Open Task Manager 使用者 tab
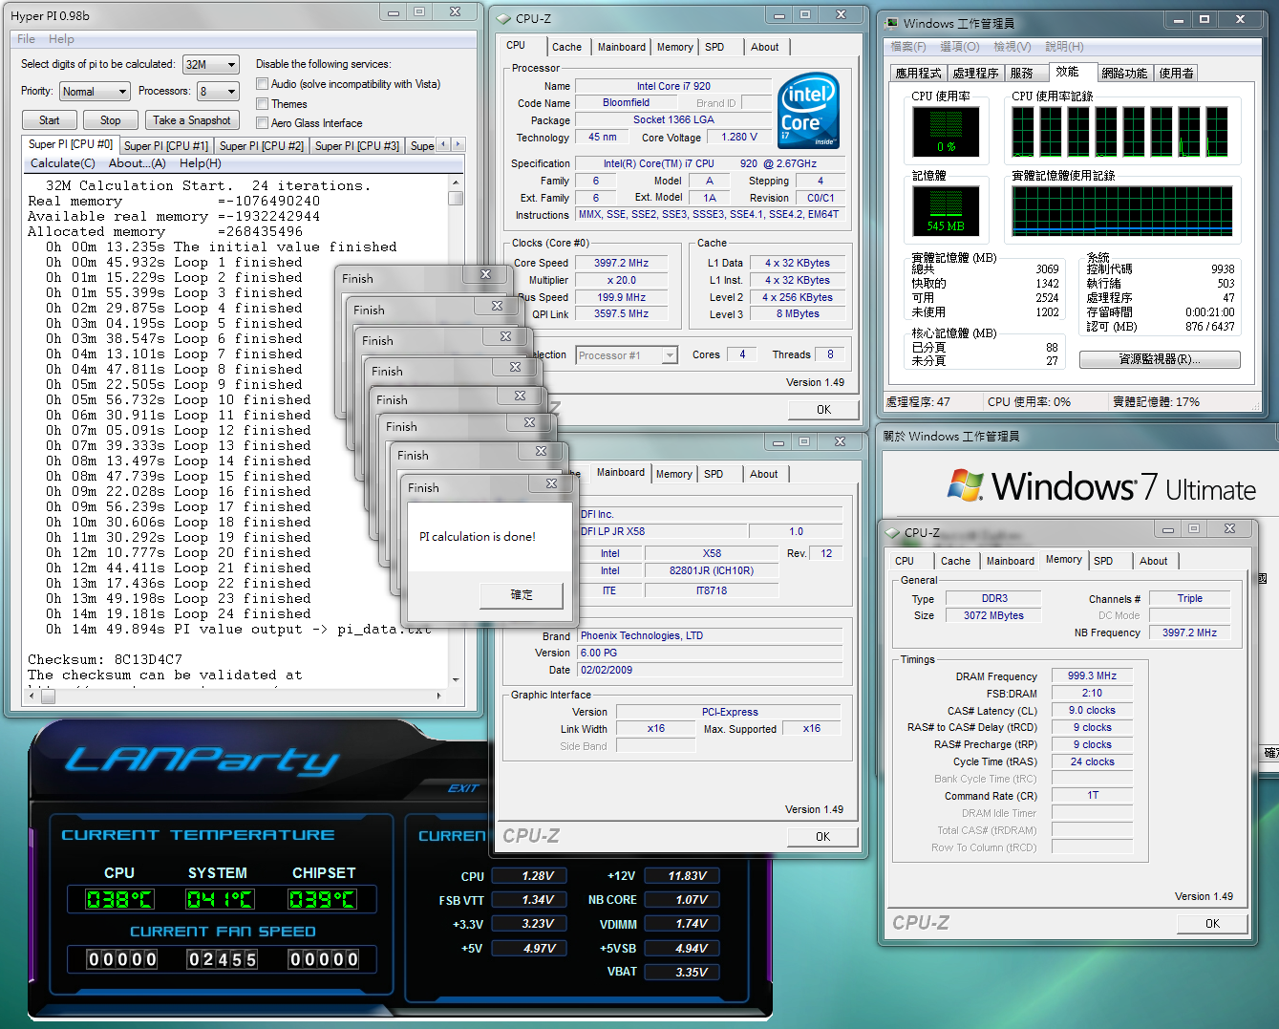Image resolution: width=1279 pixels, height=1029 pixels. (x=1176, y=73)
